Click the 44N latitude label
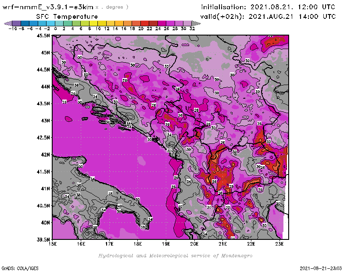The image size is (351, 271). (45, 86)
